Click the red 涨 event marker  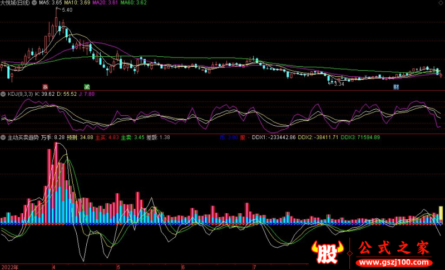click(45, 87)
